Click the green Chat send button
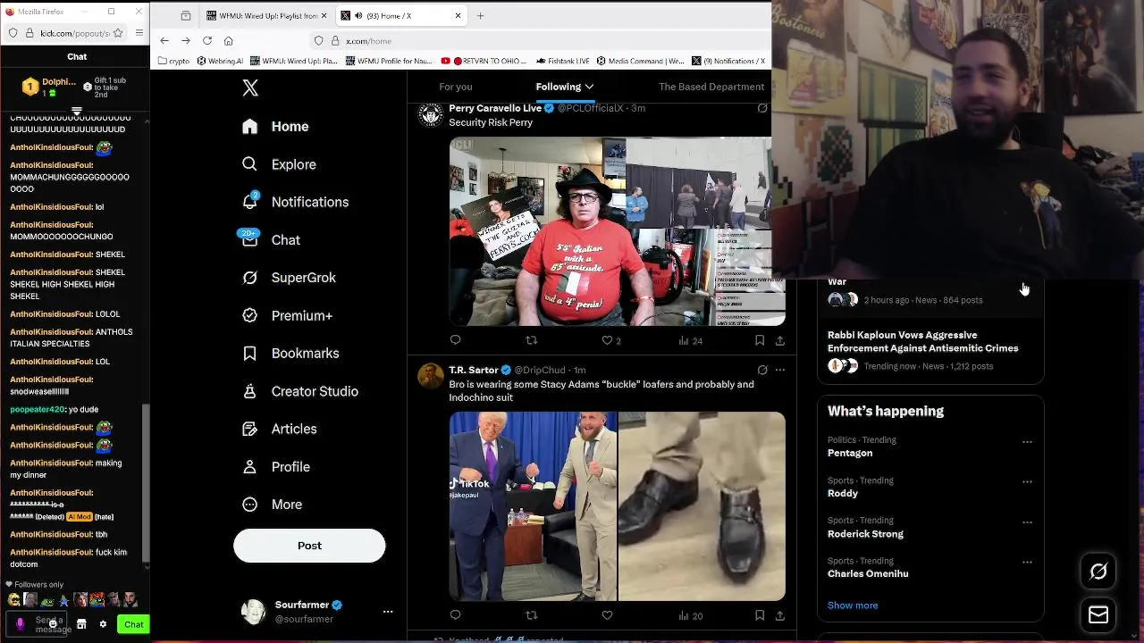Screen dimensions: 1144x643 tap(134, 624)
